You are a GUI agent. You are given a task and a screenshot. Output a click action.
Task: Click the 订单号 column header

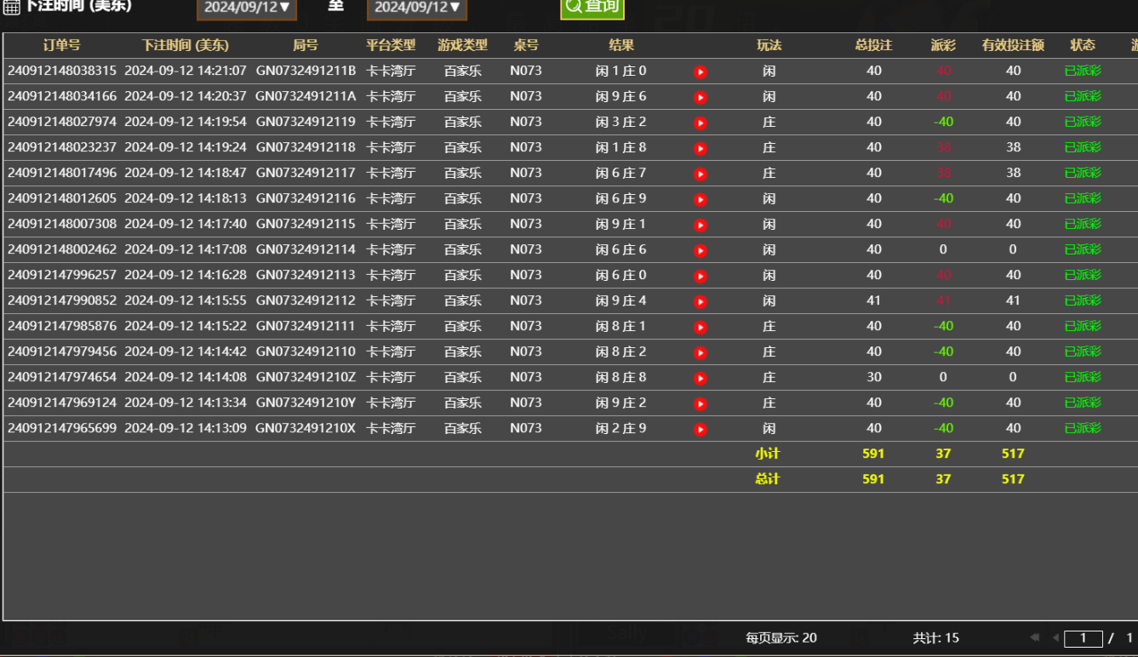62,45
